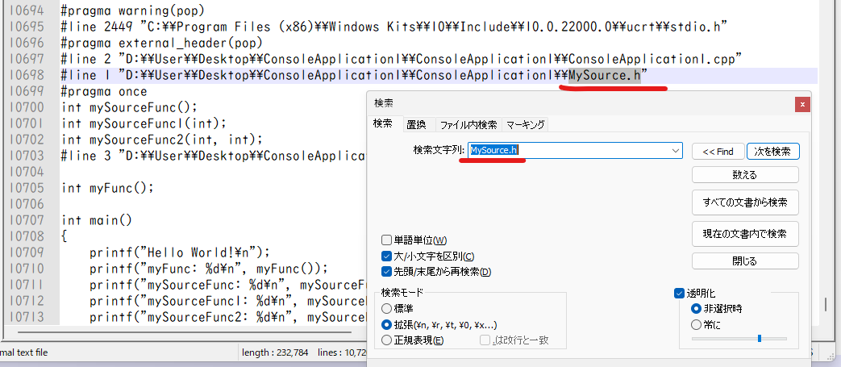Screen dimensions: 841x367
Task: Select the 標準 search mode radio button
Action: (387, 308)
